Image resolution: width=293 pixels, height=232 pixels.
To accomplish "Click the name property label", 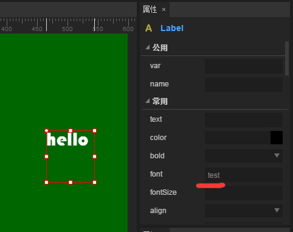I will point(159,84).
